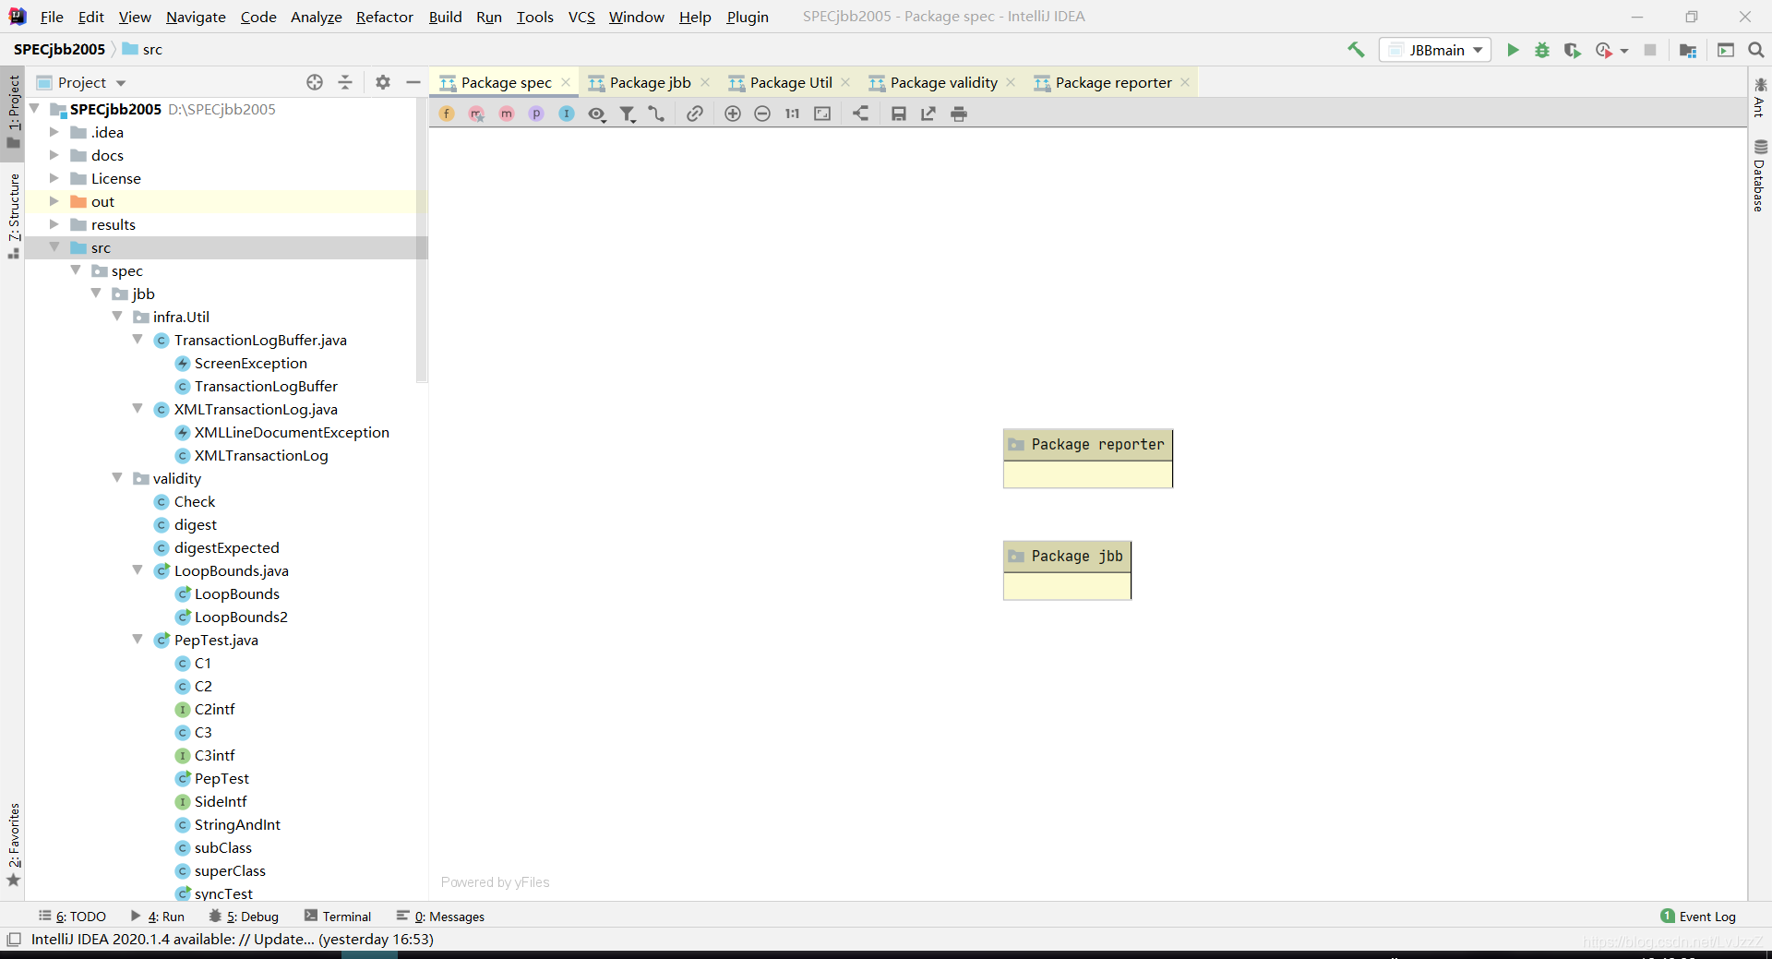Image resolution: width=1772 pixels, height=959 pixels.
Task: Switch to Package jbb tab
Action: 650,82
